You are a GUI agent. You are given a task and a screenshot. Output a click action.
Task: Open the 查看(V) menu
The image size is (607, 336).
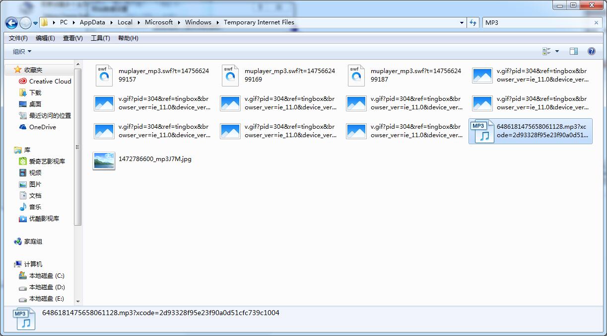(x=73, y=38)
